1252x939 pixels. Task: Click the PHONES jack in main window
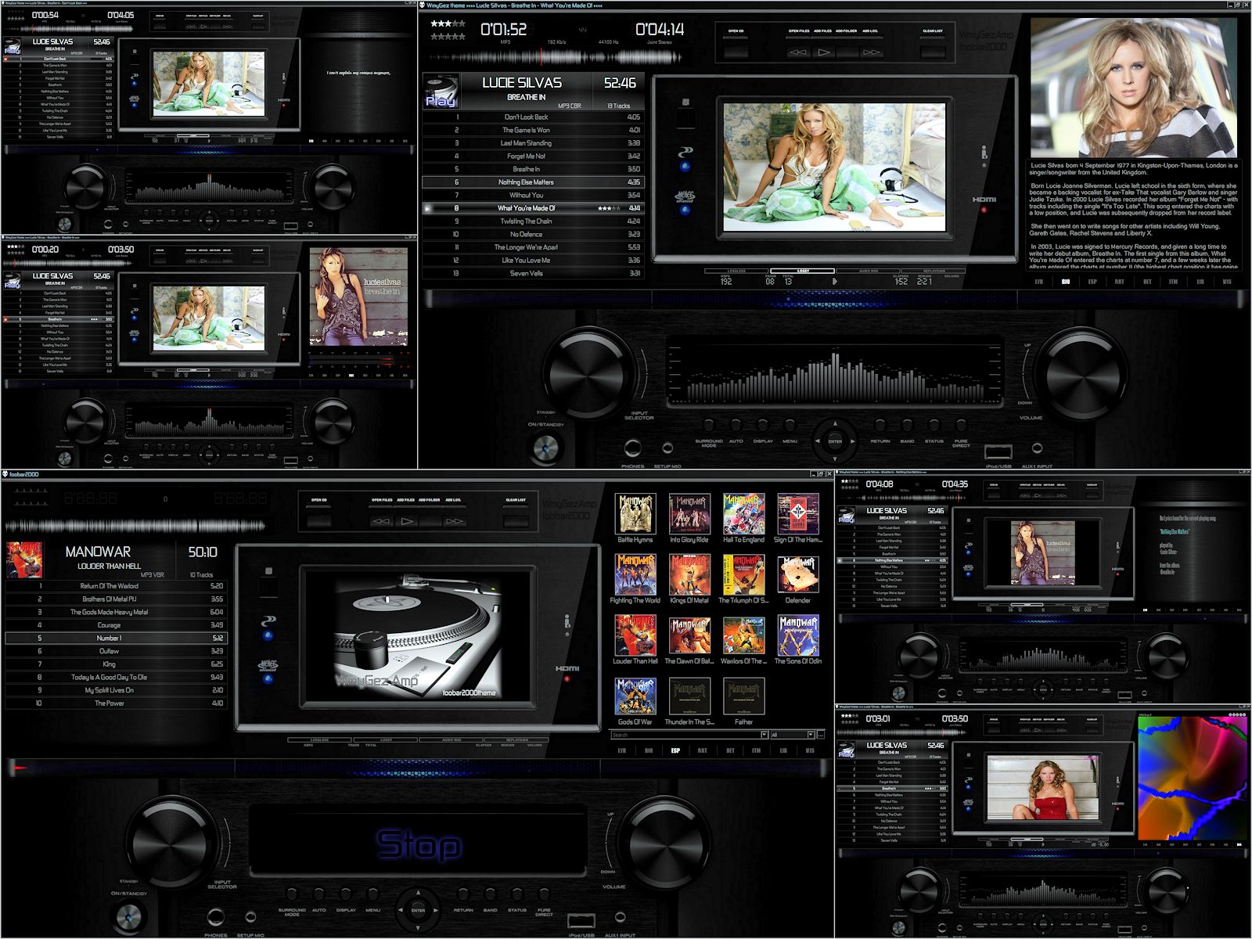pyautogui.click(x=632, y=449)
